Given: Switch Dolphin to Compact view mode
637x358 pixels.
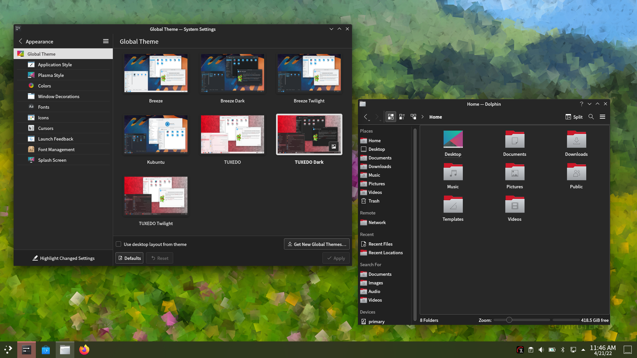Looking at the screenshot, I should click(402, 117).
